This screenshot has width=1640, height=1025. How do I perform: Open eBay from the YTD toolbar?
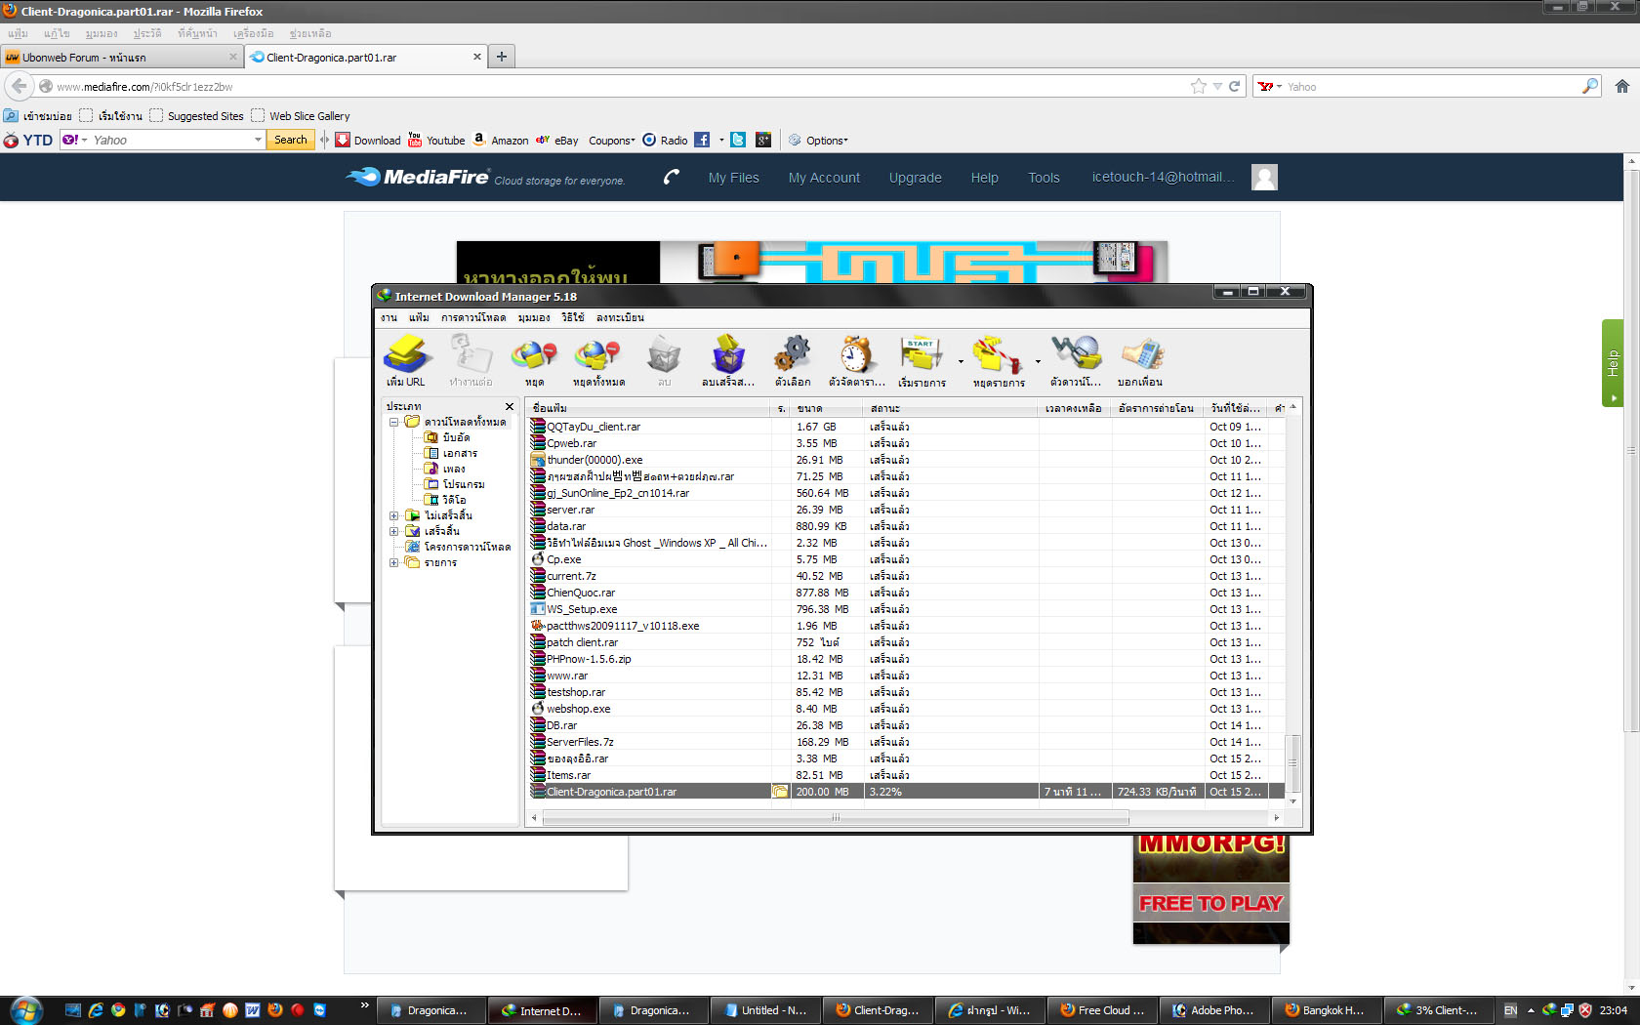coord(556,141)
